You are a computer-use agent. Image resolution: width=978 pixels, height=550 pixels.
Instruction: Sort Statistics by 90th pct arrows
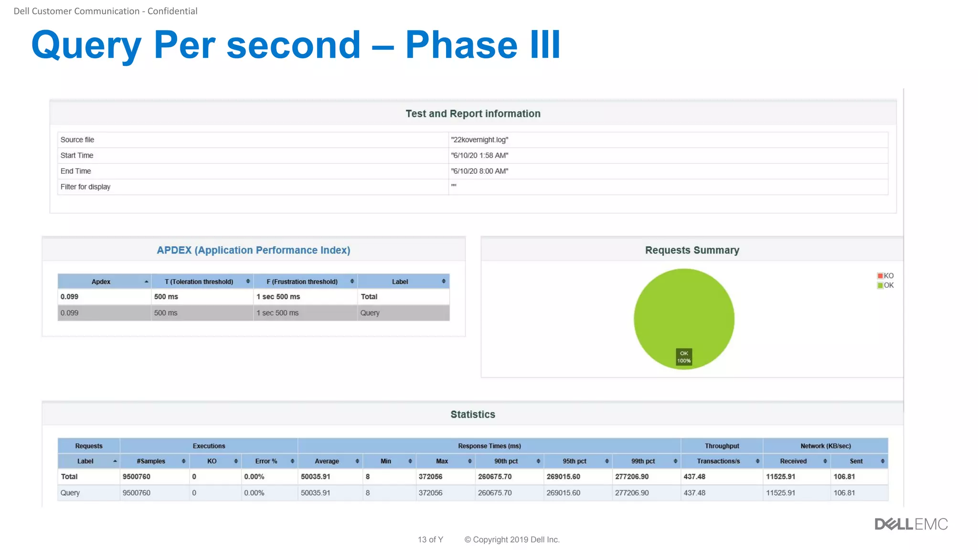[538, 461]
